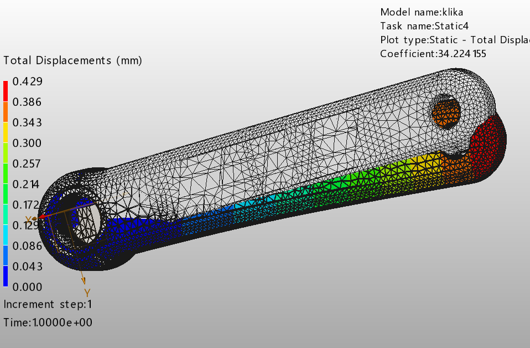
Task: Click the 0.429 maximum legend value
Action: tap(24, 81)
